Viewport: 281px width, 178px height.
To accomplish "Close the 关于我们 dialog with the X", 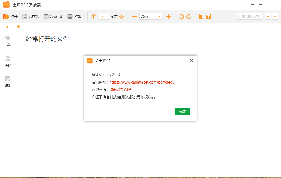I will click(x=192, y=61).
